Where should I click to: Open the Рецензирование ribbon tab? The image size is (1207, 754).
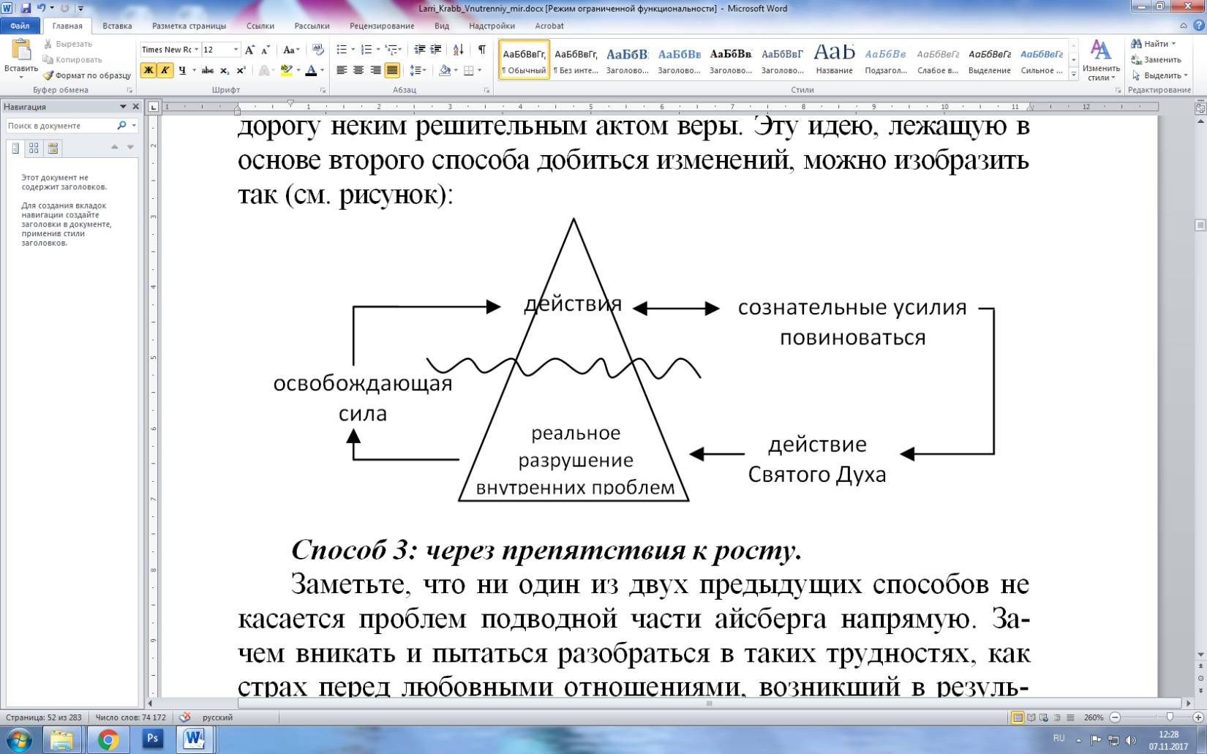(382, 26)
